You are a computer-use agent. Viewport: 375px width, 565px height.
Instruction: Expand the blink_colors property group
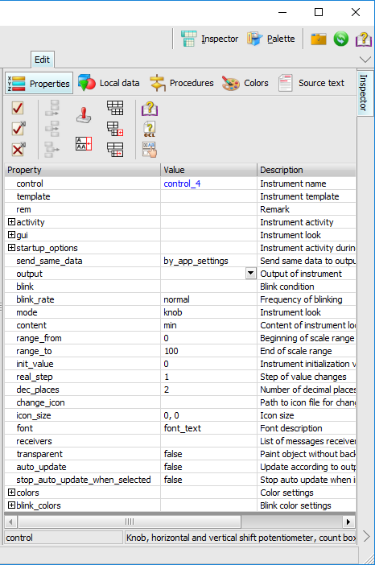click(x=11, y=505)
